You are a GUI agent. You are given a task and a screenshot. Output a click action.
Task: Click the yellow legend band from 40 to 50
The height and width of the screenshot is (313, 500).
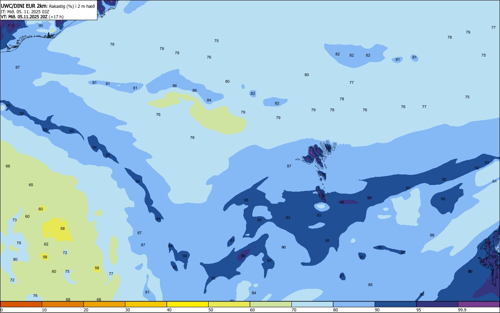coord(187,304)
